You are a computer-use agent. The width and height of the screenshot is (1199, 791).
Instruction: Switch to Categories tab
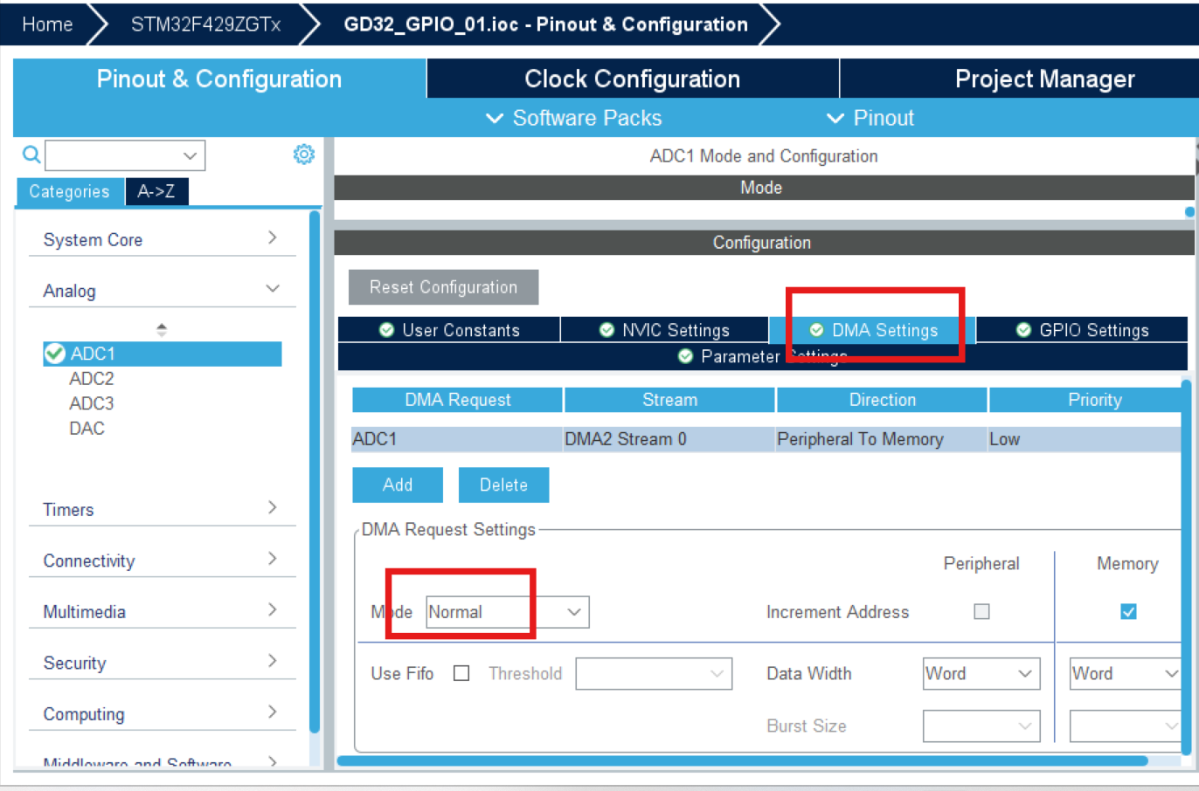(70, 191)
